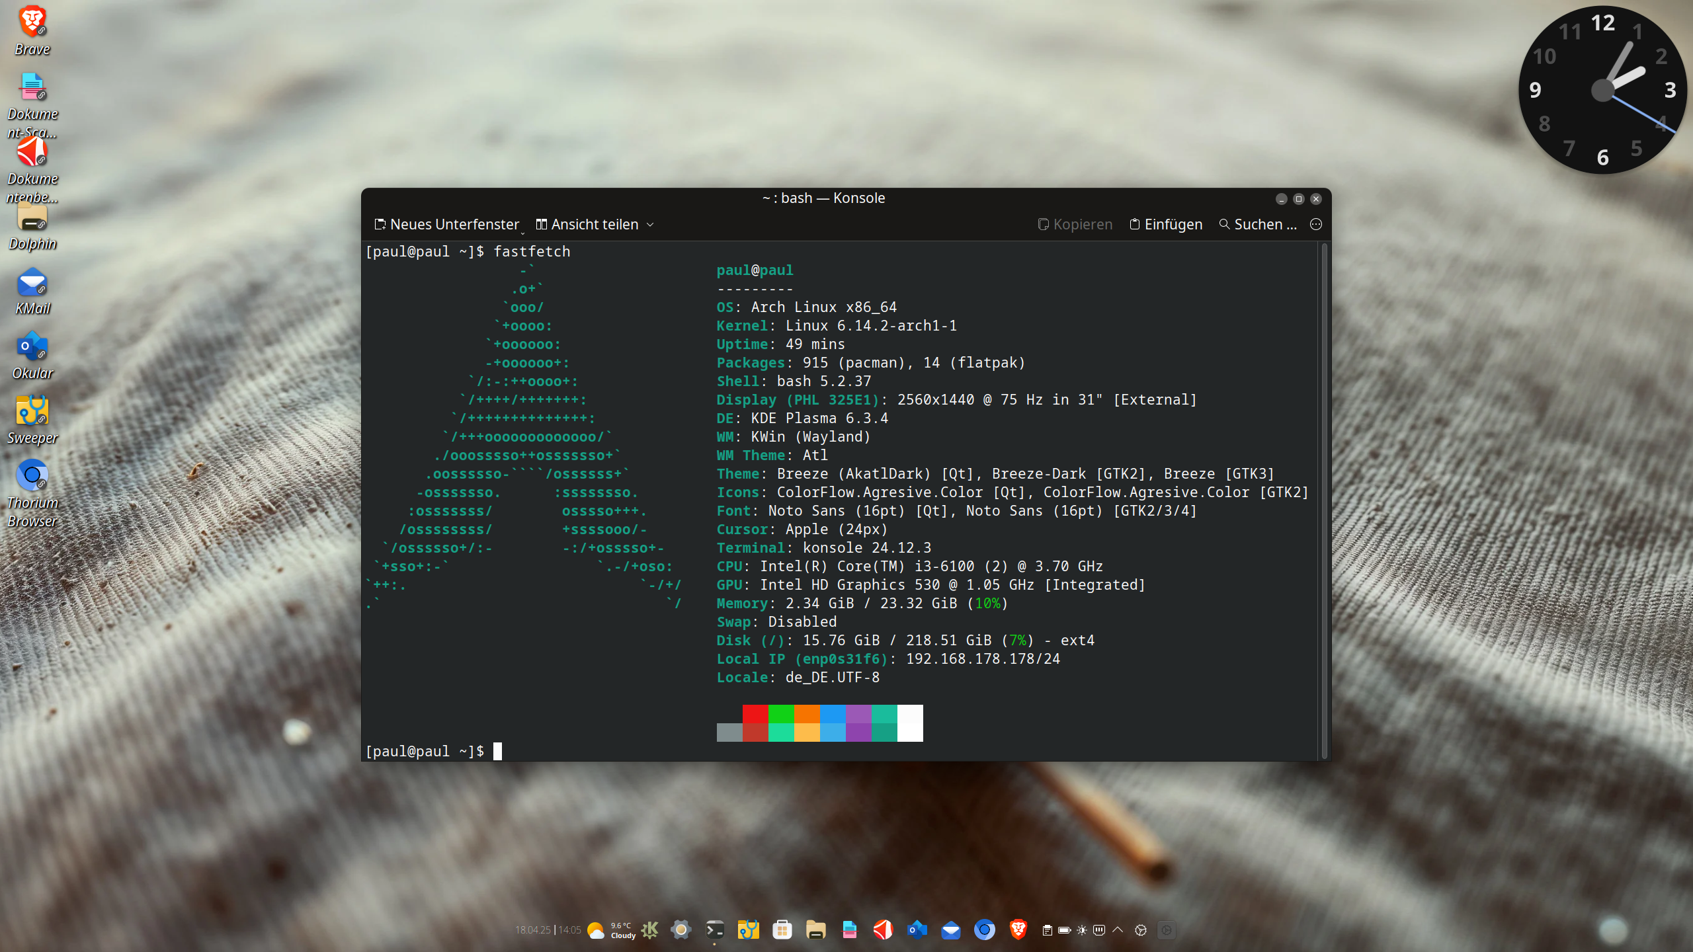Image resolution: width=1693 pixels, height=952 pixels.
Task: Open the KDE application launcher in panel
Action: (x=650, y=930)
